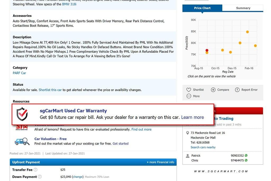Open the BMW 318i specs link
Viewport: 271px width, 181px height.
69,4
